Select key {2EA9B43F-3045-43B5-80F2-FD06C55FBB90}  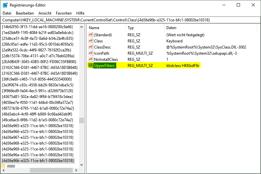pyautogui.click(x=39, y=62)
